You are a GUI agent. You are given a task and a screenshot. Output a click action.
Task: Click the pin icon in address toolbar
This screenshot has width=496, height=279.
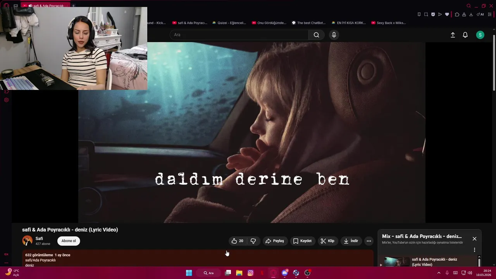(x=419, y=14)
